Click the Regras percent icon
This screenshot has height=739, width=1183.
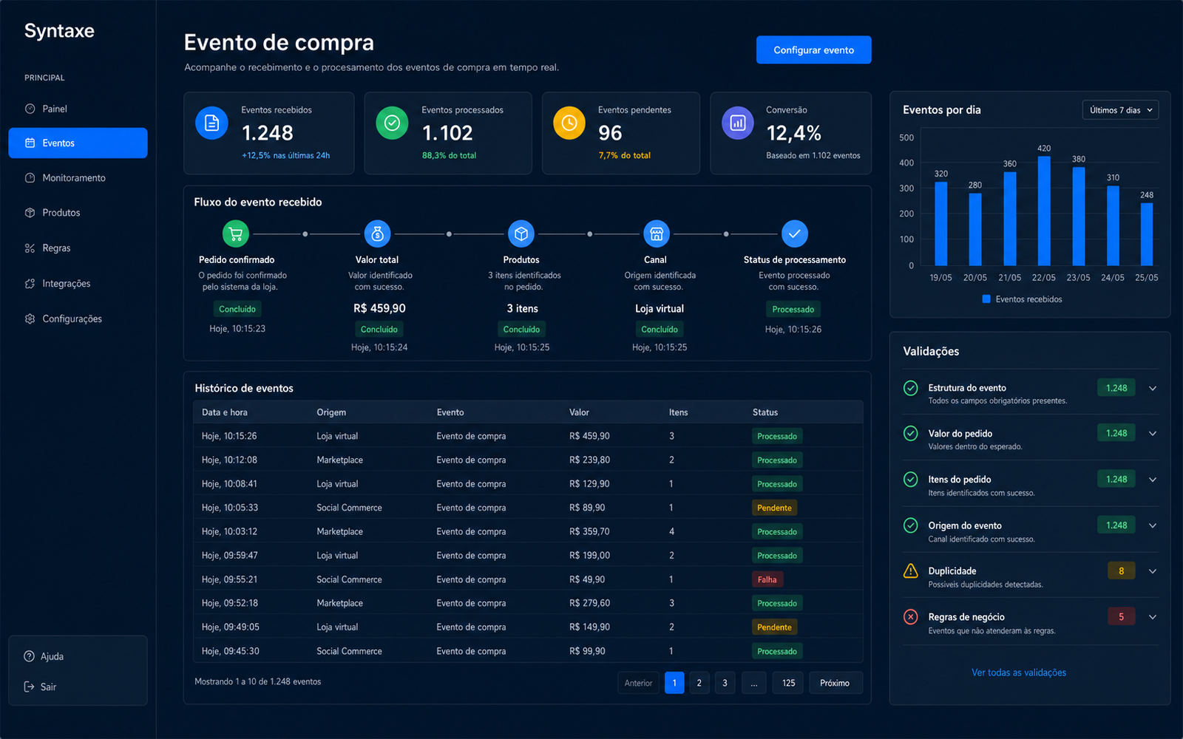pyautogui.click(x=30, y=248)
